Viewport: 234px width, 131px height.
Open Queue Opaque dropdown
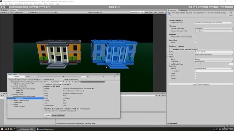tap(214, 59)
